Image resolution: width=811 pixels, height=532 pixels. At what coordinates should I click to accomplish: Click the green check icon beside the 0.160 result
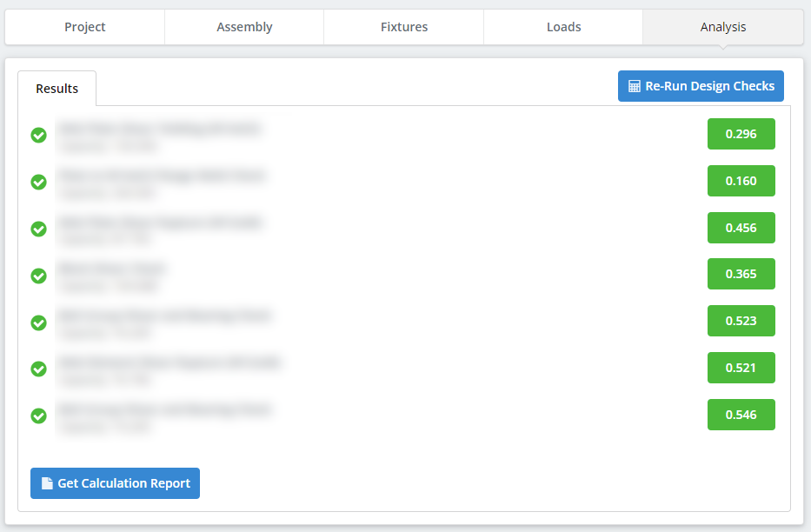click(x=38, y=182)
